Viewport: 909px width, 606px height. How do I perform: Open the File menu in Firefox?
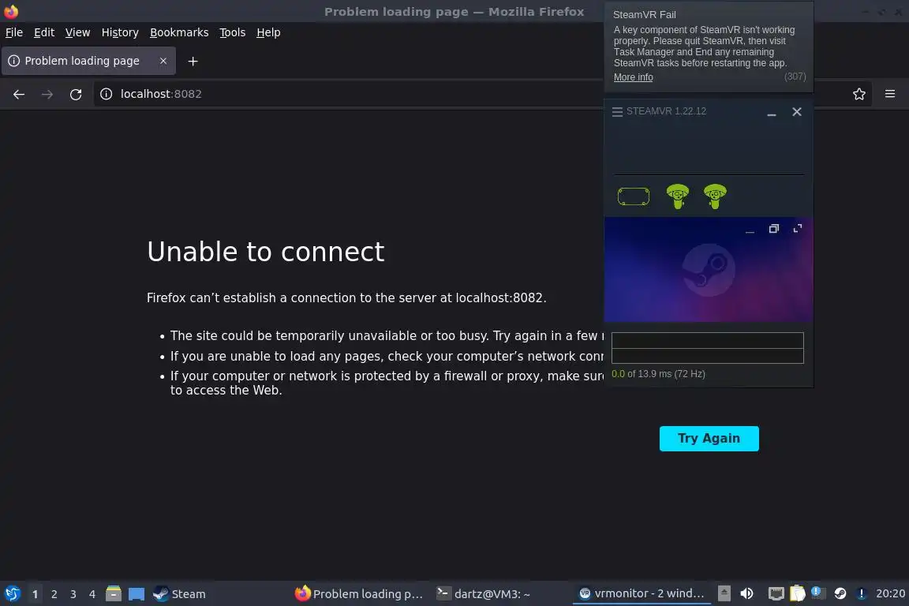click(x=14, y=32)
